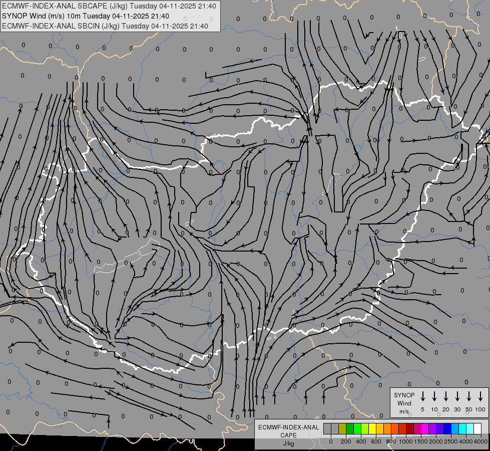Click the SYNOP Wind (m/s) 10m title line
Screen dimensions: 490x451
pos(86,16)
